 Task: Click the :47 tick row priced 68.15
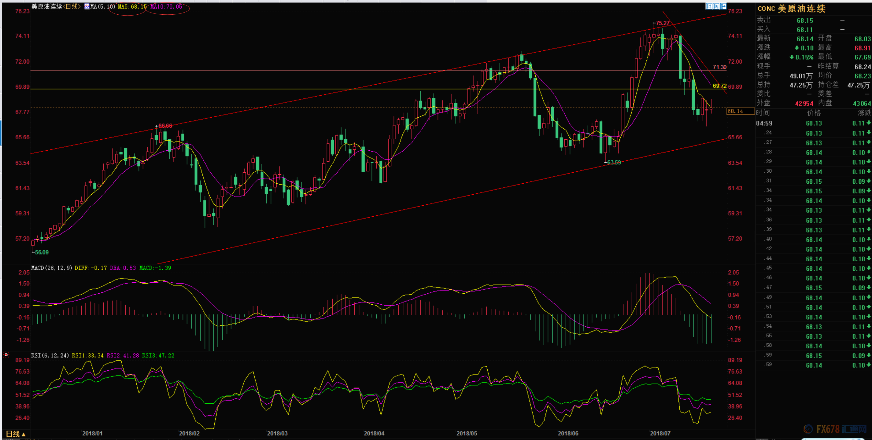tap(813, 288)
